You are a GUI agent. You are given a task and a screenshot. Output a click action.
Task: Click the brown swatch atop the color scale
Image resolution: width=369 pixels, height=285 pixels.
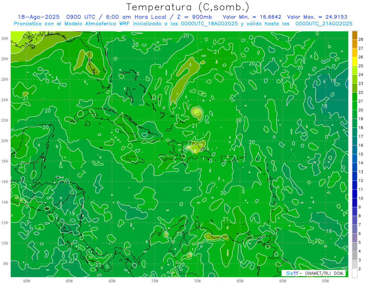pos(355,35)
